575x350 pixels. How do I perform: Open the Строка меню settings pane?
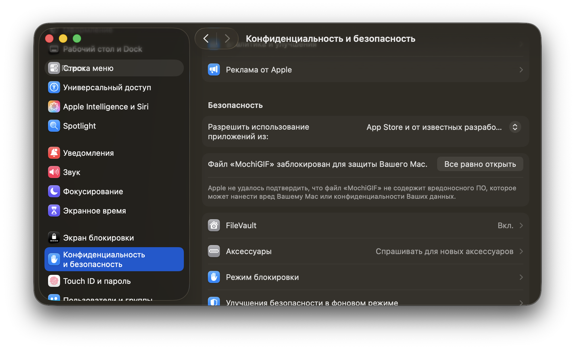pos(114,68)
